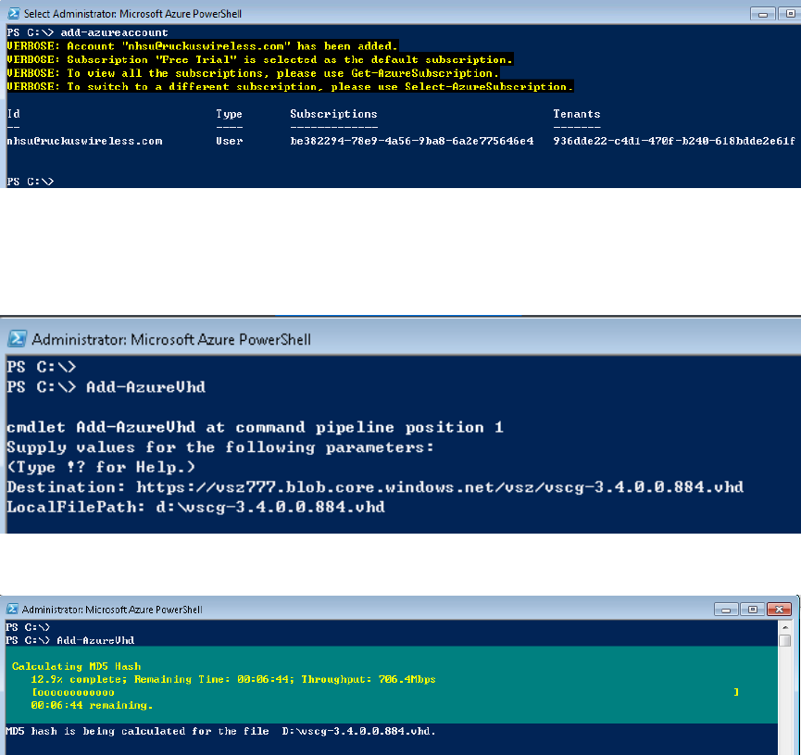Click verbose line 'Account has been added'

pyautogui.click(x=202, y=46)
